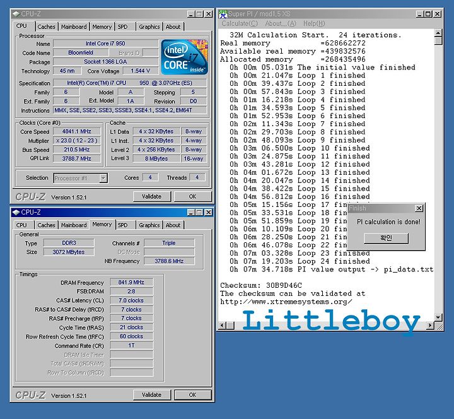Click the Bus Speed value 210.5 MHz
The width and height of the screenshot is (454, 419).
click(x=77, y=150)
